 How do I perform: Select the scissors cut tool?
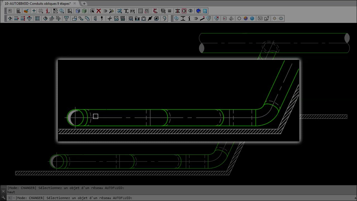click(x=110, y=19)
